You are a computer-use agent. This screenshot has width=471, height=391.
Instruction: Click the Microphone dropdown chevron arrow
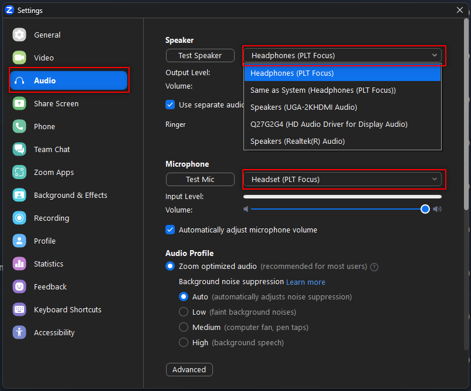435,179
